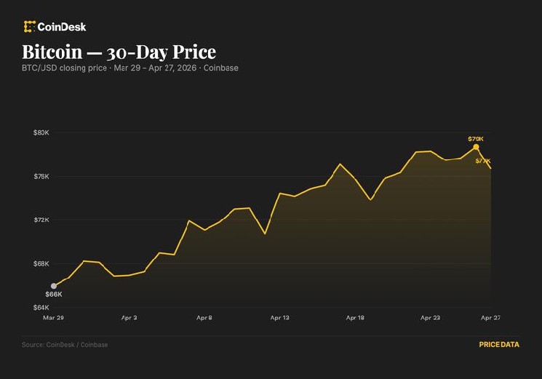Click the gray starting point marker dot
The image size is (542, 379).
[x=53, y=286]
